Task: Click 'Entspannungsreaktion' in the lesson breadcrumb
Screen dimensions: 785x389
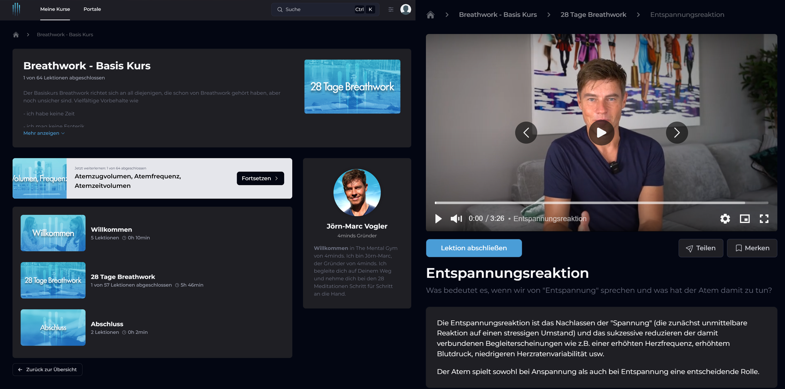Action: [x=687, y=15]
